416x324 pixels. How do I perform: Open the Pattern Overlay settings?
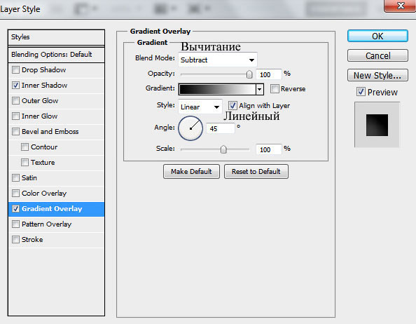(x=46, y=224)
